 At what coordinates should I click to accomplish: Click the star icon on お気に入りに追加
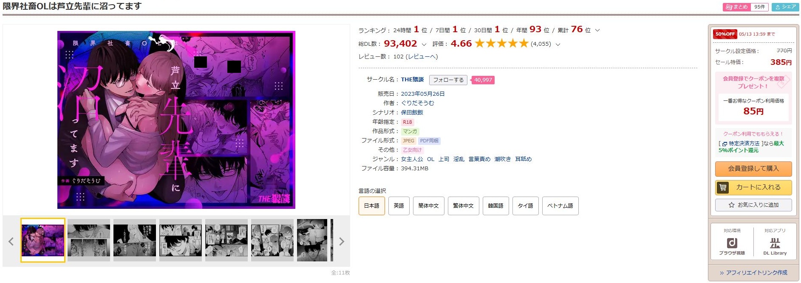[x=731, y=205]
